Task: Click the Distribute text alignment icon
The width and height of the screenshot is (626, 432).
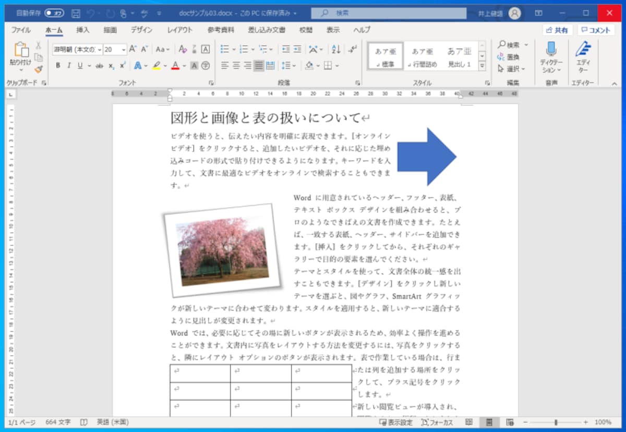Action: pos(270,66)
